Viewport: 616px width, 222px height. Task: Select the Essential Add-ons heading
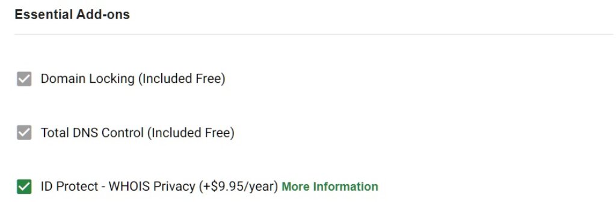click(x=72, y=14)
